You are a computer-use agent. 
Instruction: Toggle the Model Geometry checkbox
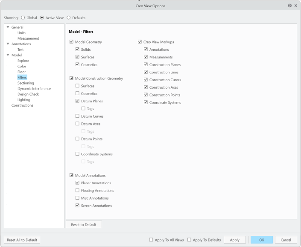coord(71,42)
